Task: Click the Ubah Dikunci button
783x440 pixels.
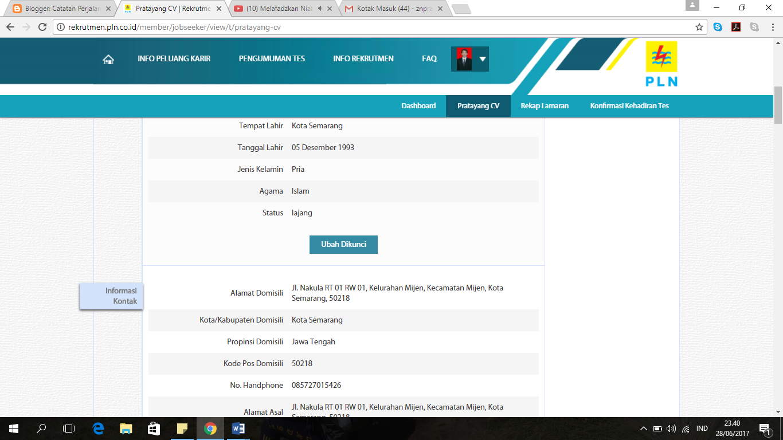Action: pos(343,244)
